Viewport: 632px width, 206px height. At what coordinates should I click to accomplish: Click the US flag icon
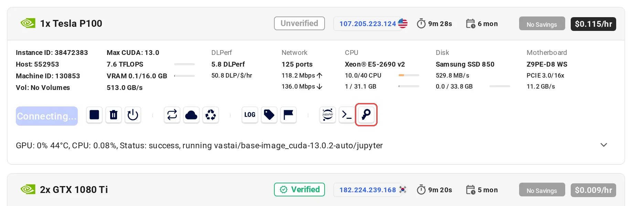pos(403,23)
